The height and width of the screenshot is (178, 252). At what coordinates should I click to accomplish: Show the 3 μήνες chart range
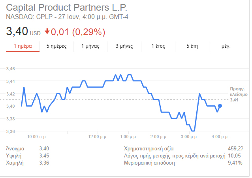[124, 46]
